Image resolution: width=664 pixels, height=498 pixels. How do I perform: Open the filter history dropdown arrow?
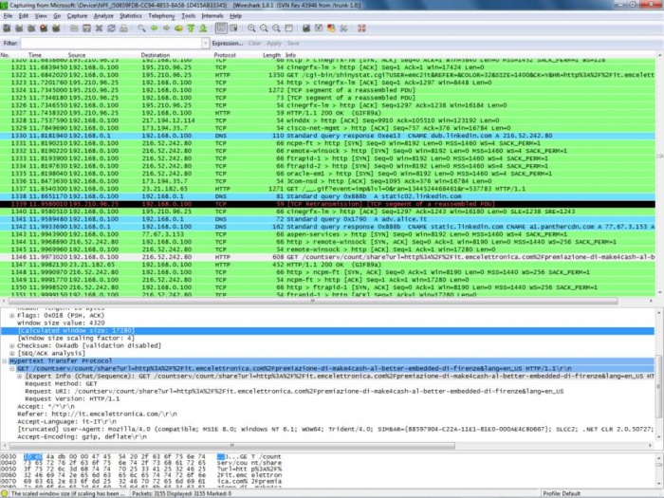(x=206, y=44)
